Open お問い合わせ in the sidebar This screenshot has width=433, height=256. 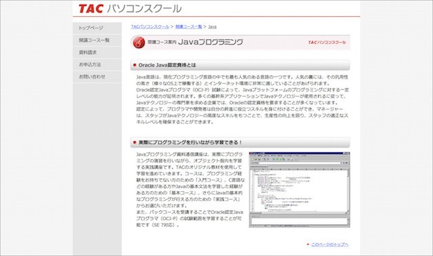tap(97, 77)
